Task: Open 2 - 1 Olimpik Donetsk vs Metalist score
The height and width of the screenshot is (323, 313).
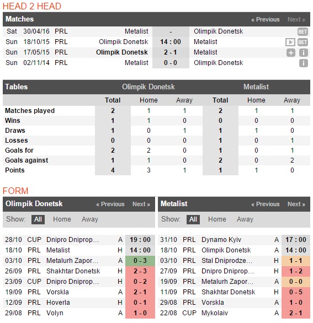Action: point(171,52)
